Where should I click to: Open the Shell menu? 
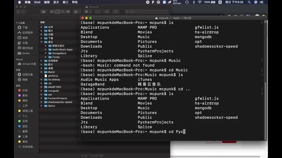click(x=37, y=2)
